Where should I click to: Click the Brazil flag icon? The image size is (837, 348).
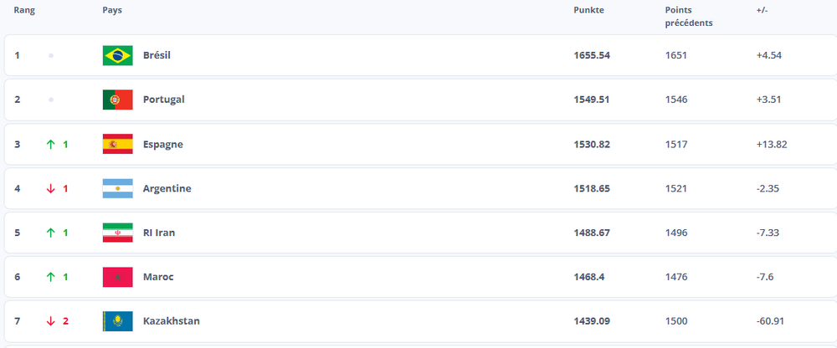pyautogui.click(x=117, y=55)
